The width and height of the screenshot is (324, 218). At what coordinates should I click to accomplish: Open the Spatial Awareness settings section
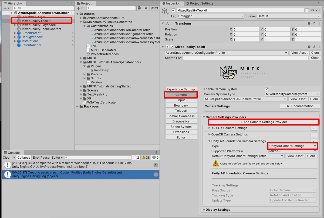181,116
